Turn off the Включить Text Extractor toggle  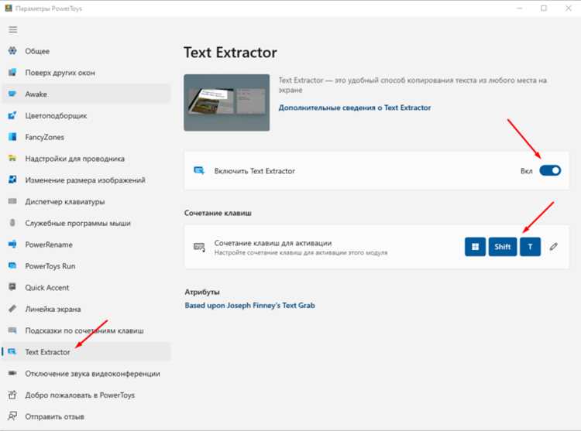click(x=550, y=170)
